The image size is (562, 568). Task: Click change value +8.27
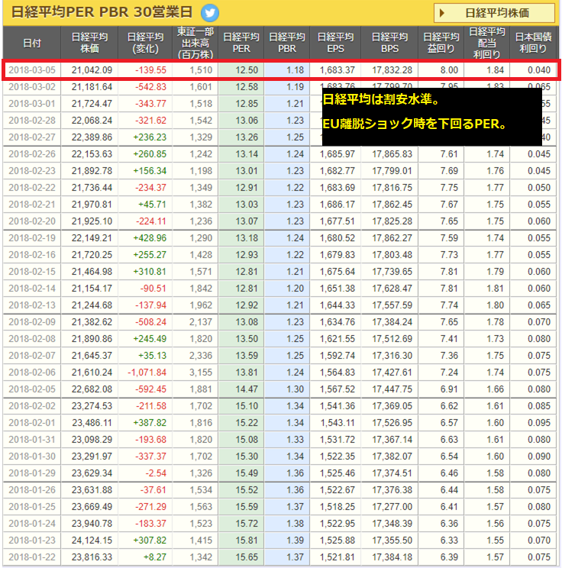[x=155, y=557]
